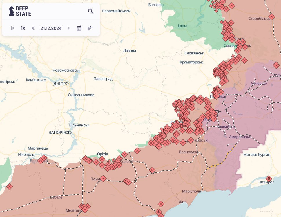Open the map search magnifier icon
The image size is (281, 217).
(x=91, y=11)
